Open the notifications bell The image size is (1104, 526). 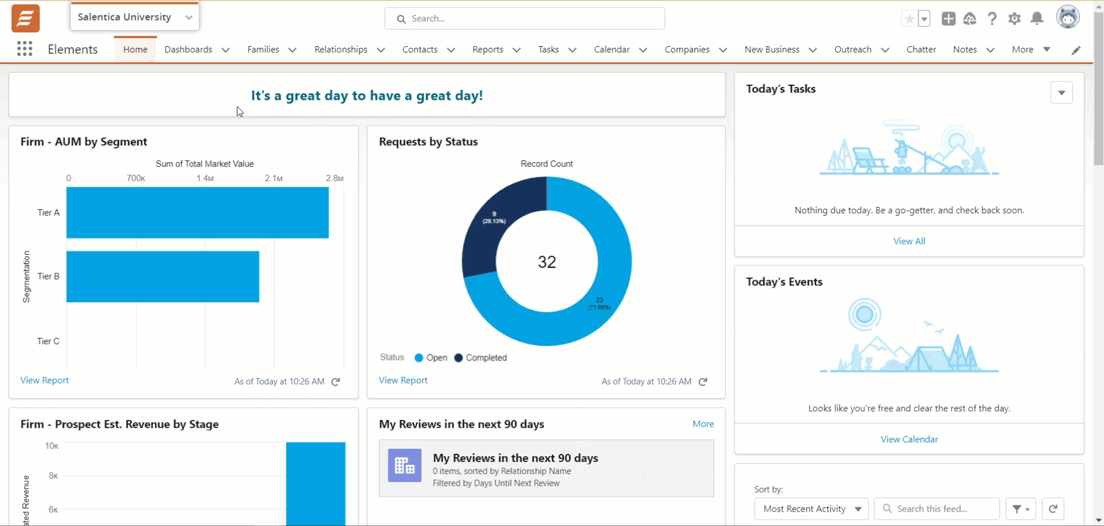1037,19
